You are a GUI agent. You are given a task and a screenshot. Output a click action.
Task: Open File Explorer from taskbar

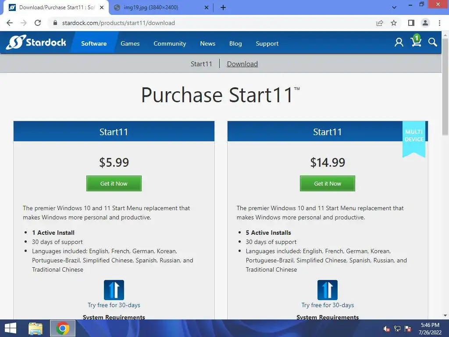(36, 328)
